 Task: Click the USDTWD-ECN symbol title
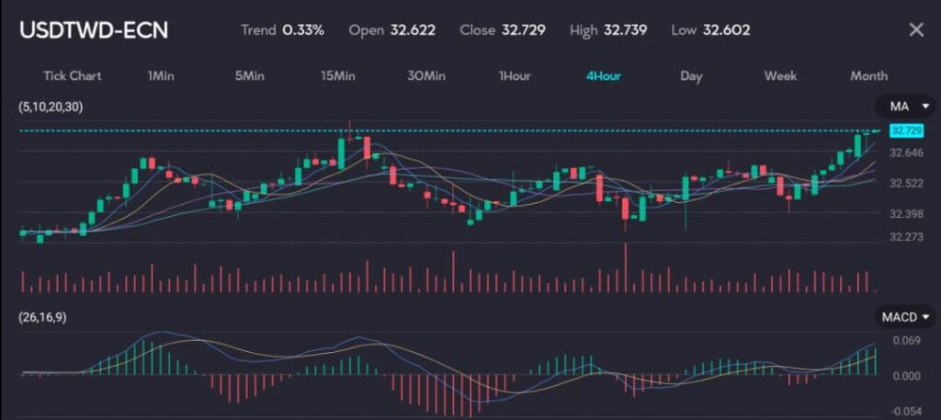pyautogui.click(x=95, y=29)
